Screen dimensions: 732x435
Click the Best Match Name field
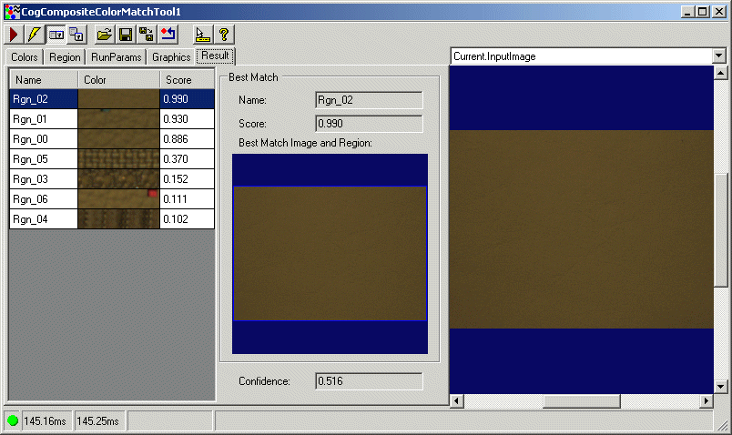tap(369, 100)
